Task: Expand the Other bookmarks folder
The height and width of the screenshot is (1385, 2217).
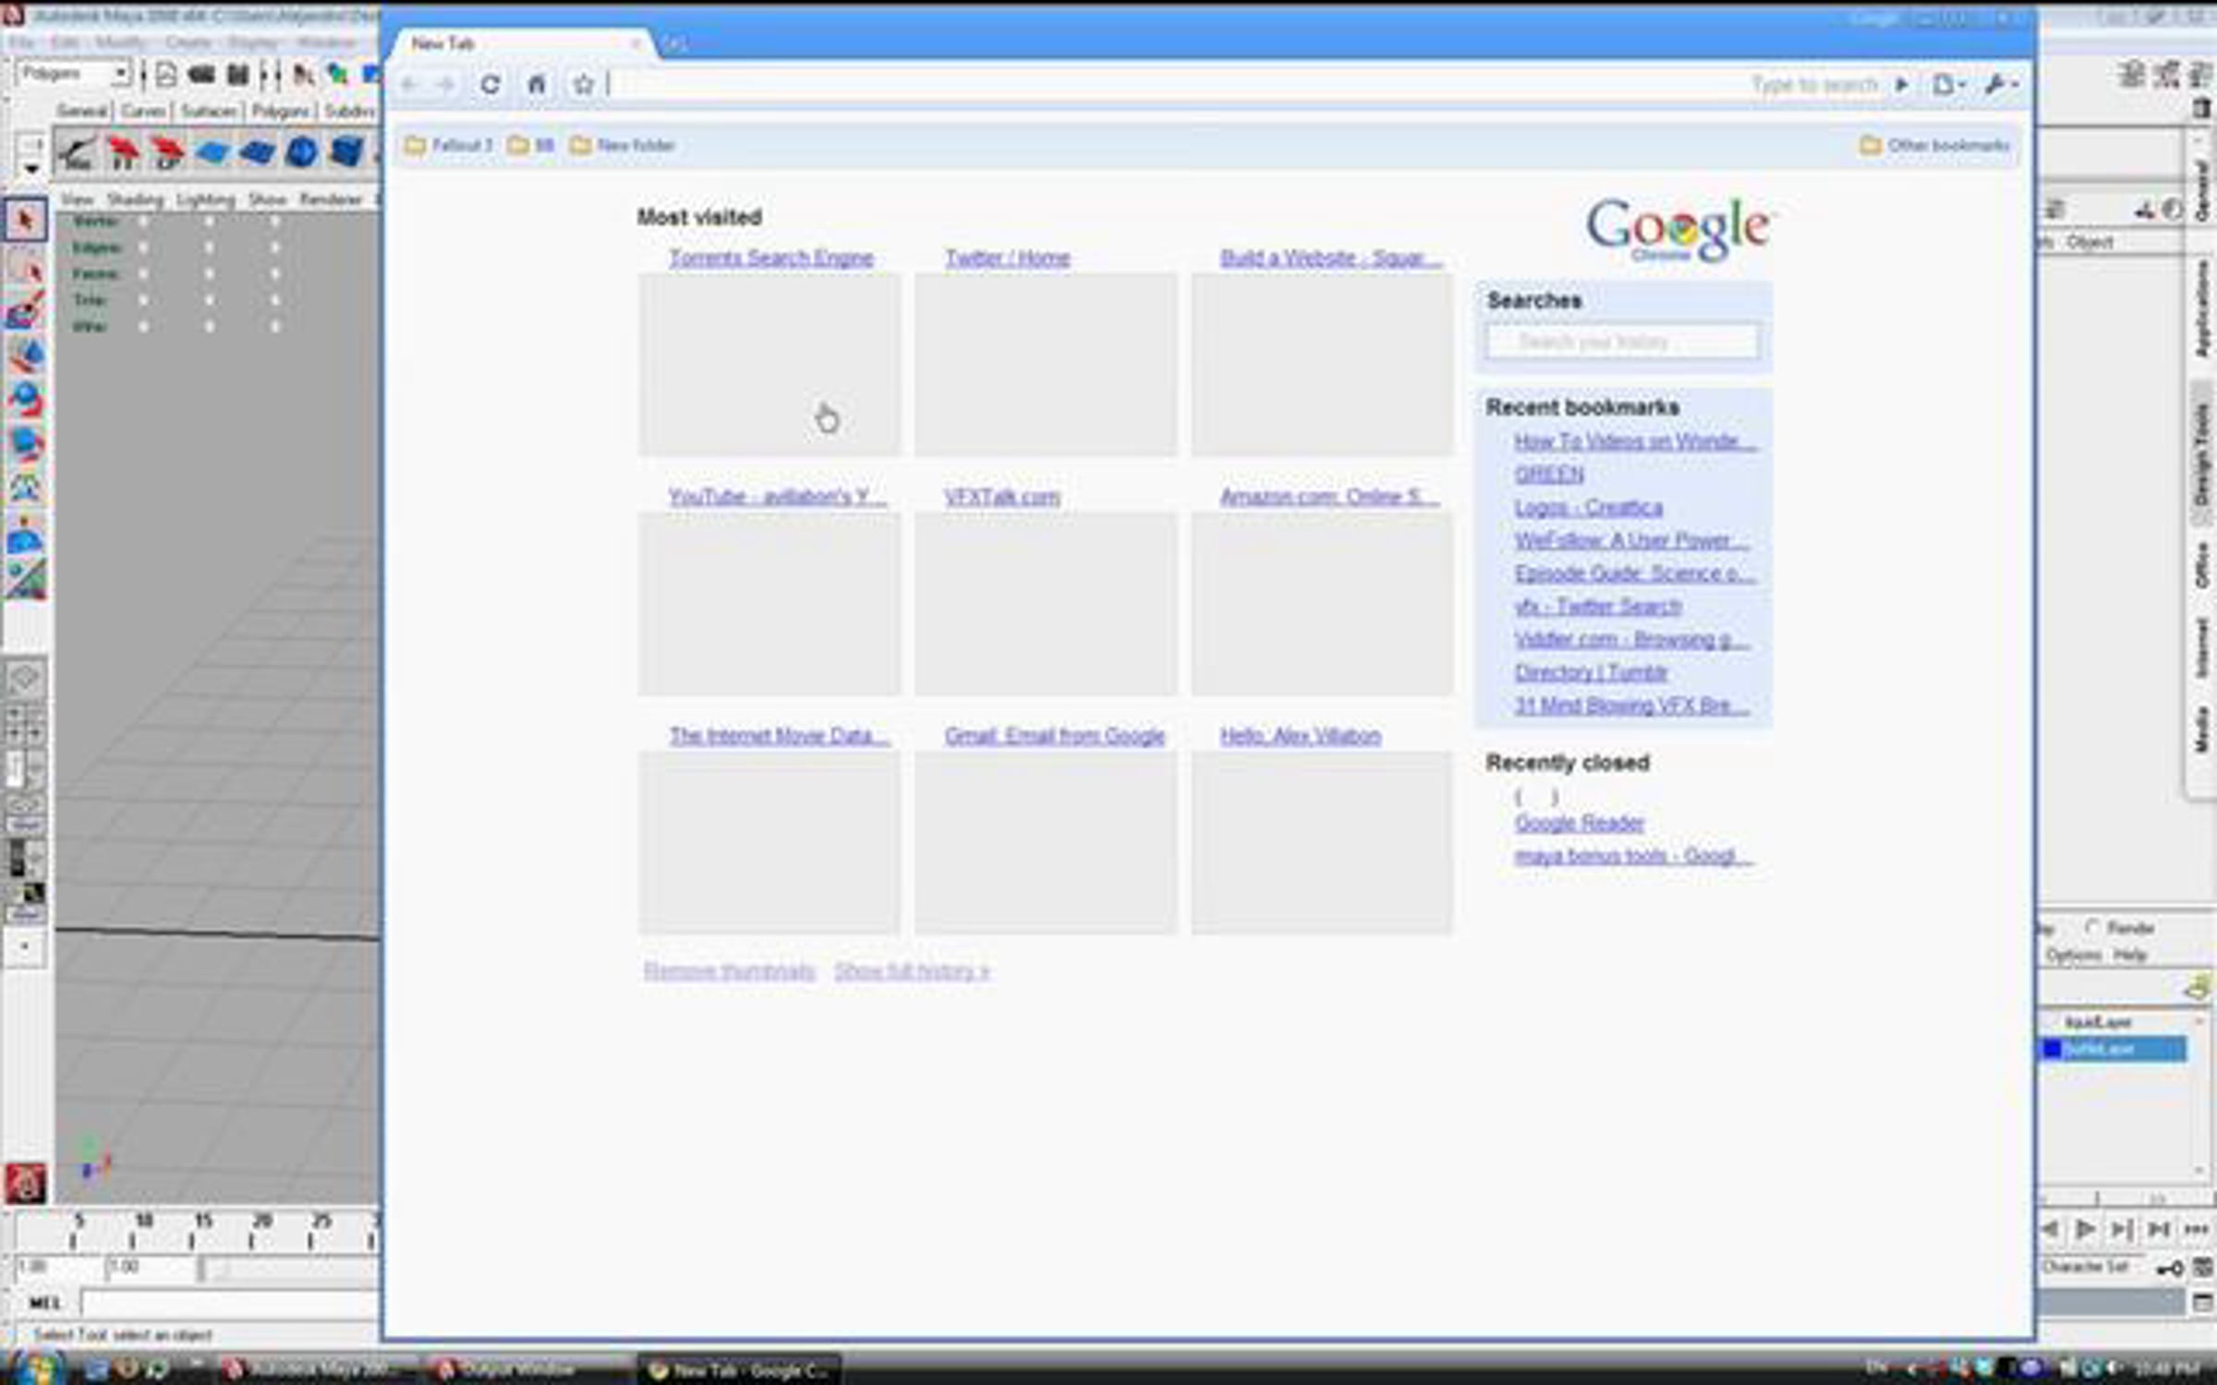Action: 1934,145
